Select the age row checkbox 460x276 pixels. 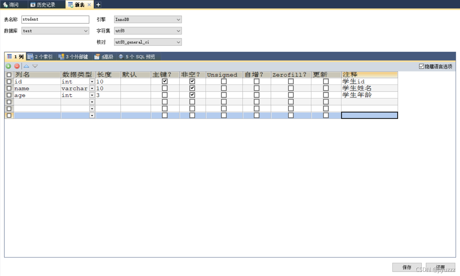point(9,95)
